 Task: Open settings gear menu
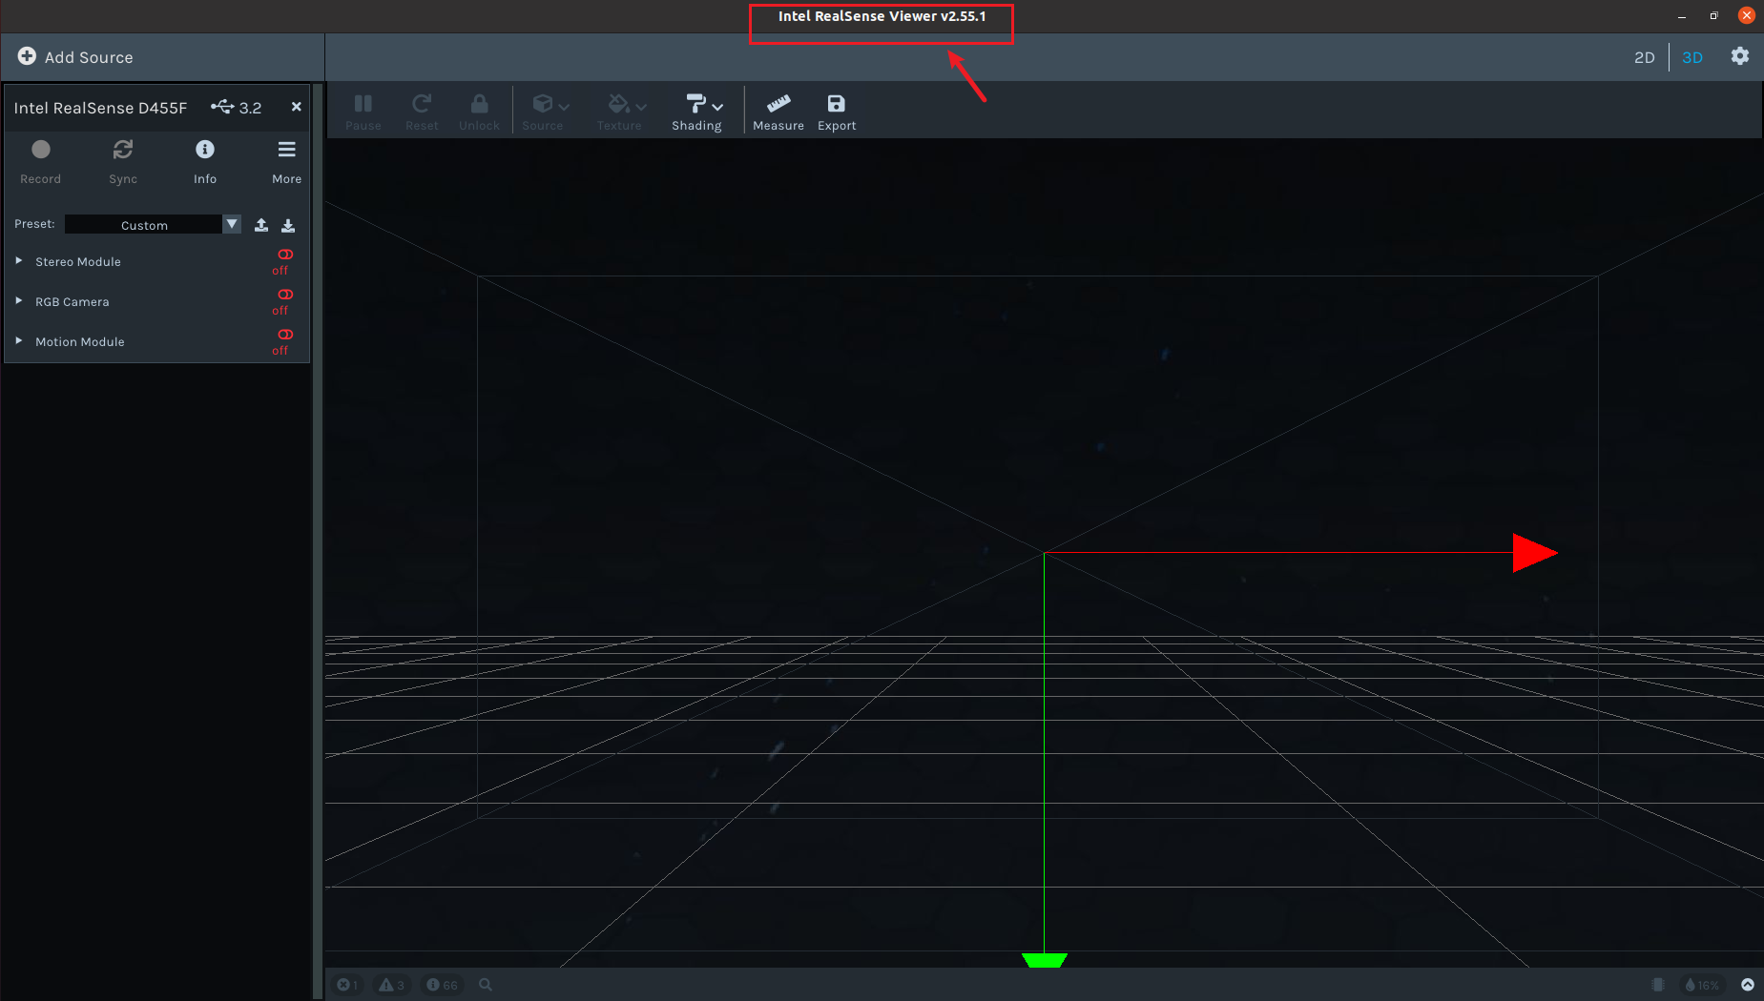[1740, 56]
